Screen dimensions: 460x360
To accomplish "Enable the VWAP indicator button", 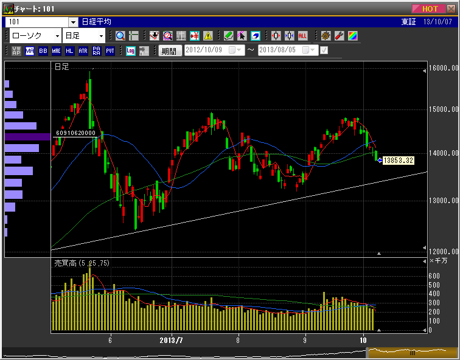I will pyautogui.click(x=16, y=51).
